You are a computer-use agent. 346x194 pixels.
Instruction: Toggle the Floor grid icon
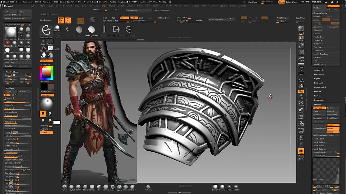pos(301,72)
